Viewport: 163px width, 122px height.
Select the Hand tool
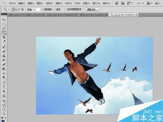click(4, 109)
